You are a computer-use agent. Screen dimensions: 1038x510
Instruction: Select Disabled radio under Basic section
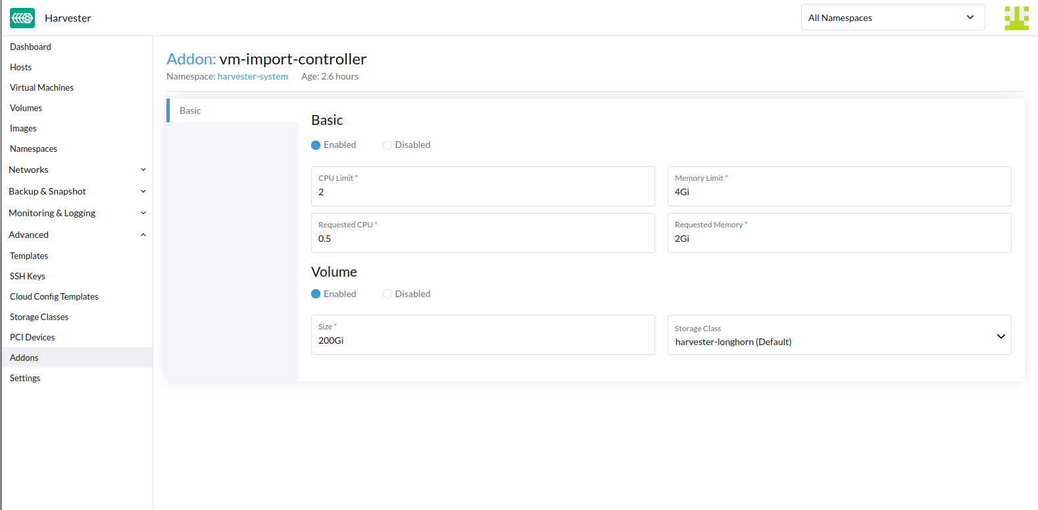click(387, 145)
